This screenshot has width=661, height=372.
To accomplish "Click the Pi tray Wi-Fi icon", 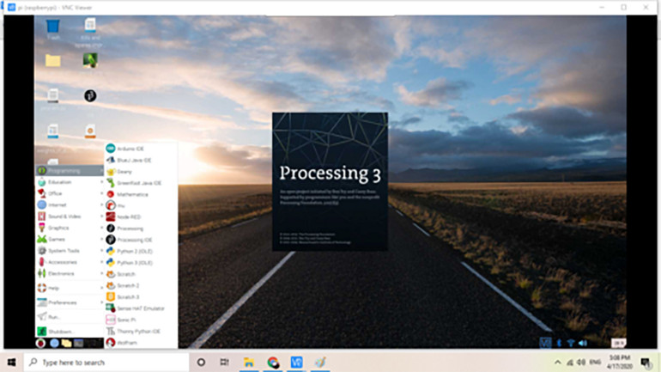I will click(x=571, y=343).
